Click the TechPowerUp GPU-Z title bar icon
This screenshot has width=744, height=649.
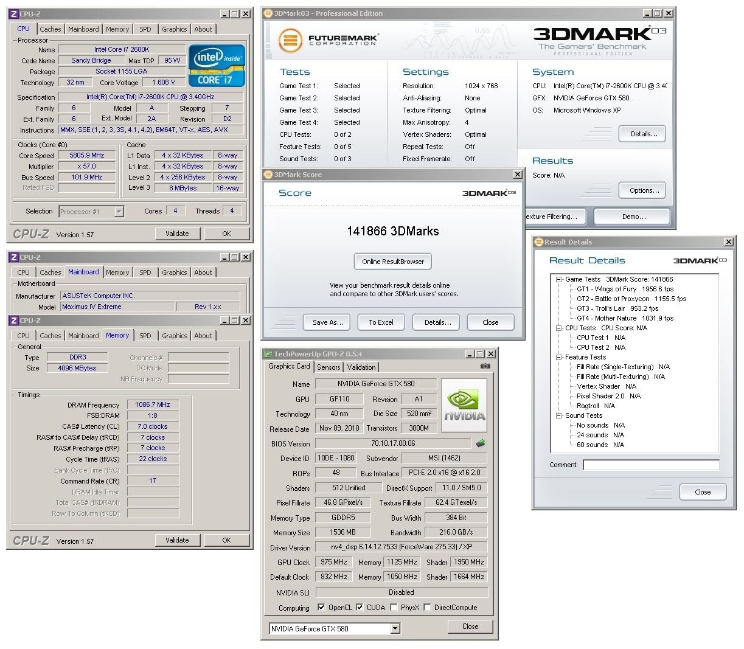pyautogui.click(x=268, y=354)
